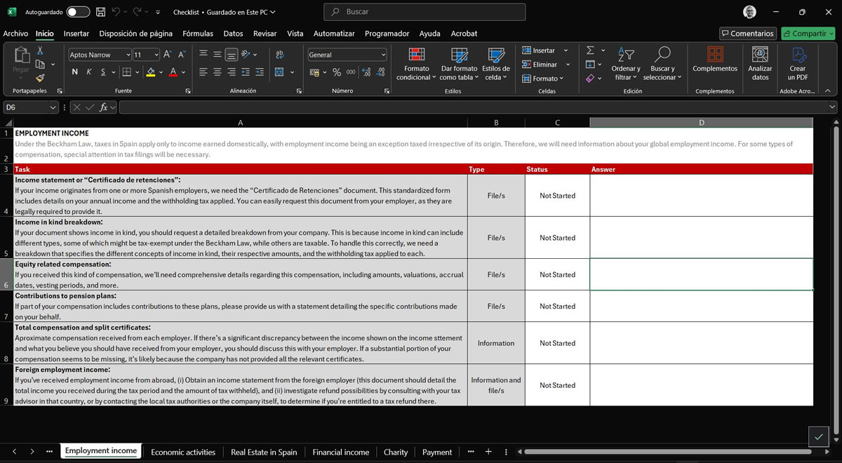Open the Name Box D6 dropdown

click(x=53, y=107)
